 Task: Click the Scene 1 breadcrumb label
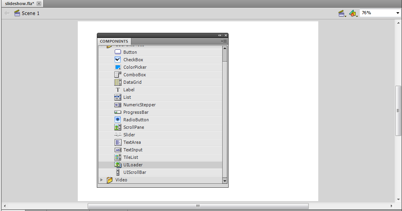pos(31,13)
